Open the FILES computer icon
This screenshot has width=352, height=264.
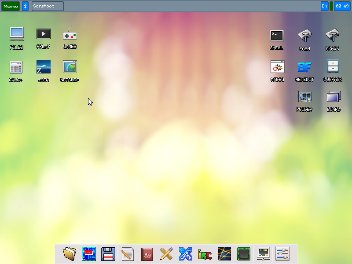17,34
